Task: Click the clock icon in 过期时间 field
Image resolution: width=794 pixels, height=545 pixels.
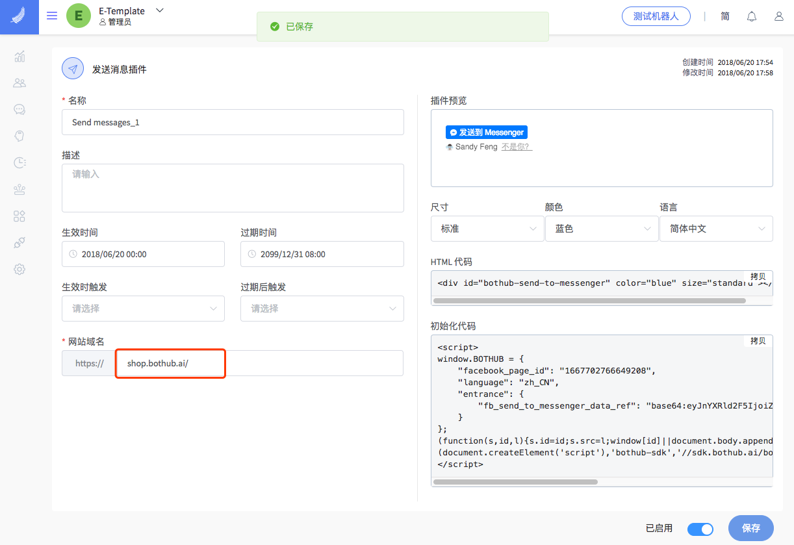Action: tap(252, 254)
